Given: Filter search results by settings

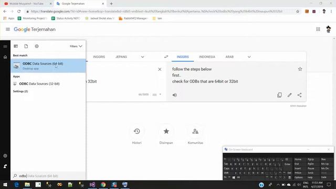Looking at the screenshot, I should [37, 46].
